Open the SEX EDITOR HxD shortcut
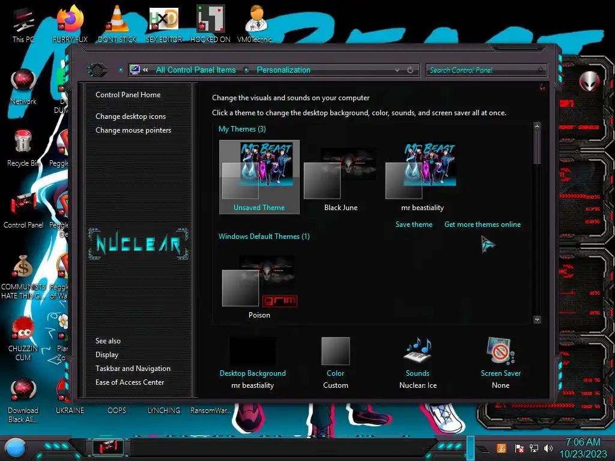 [x=164, y=24]
